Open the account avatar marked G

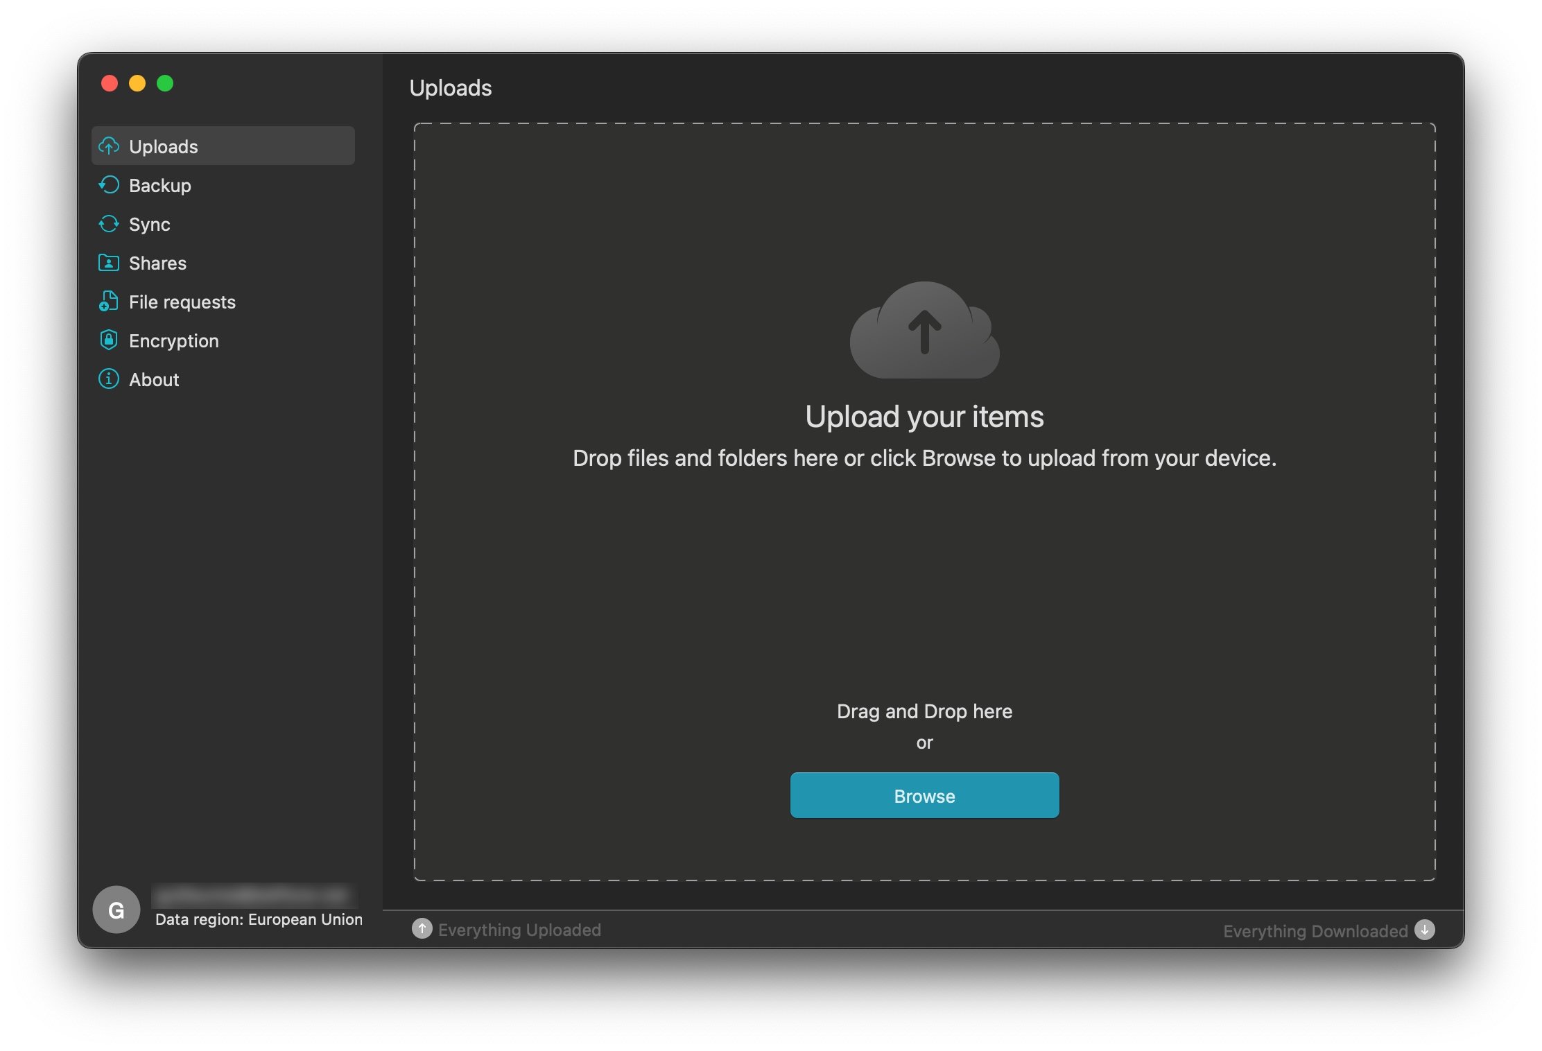(x=116, y=909)
